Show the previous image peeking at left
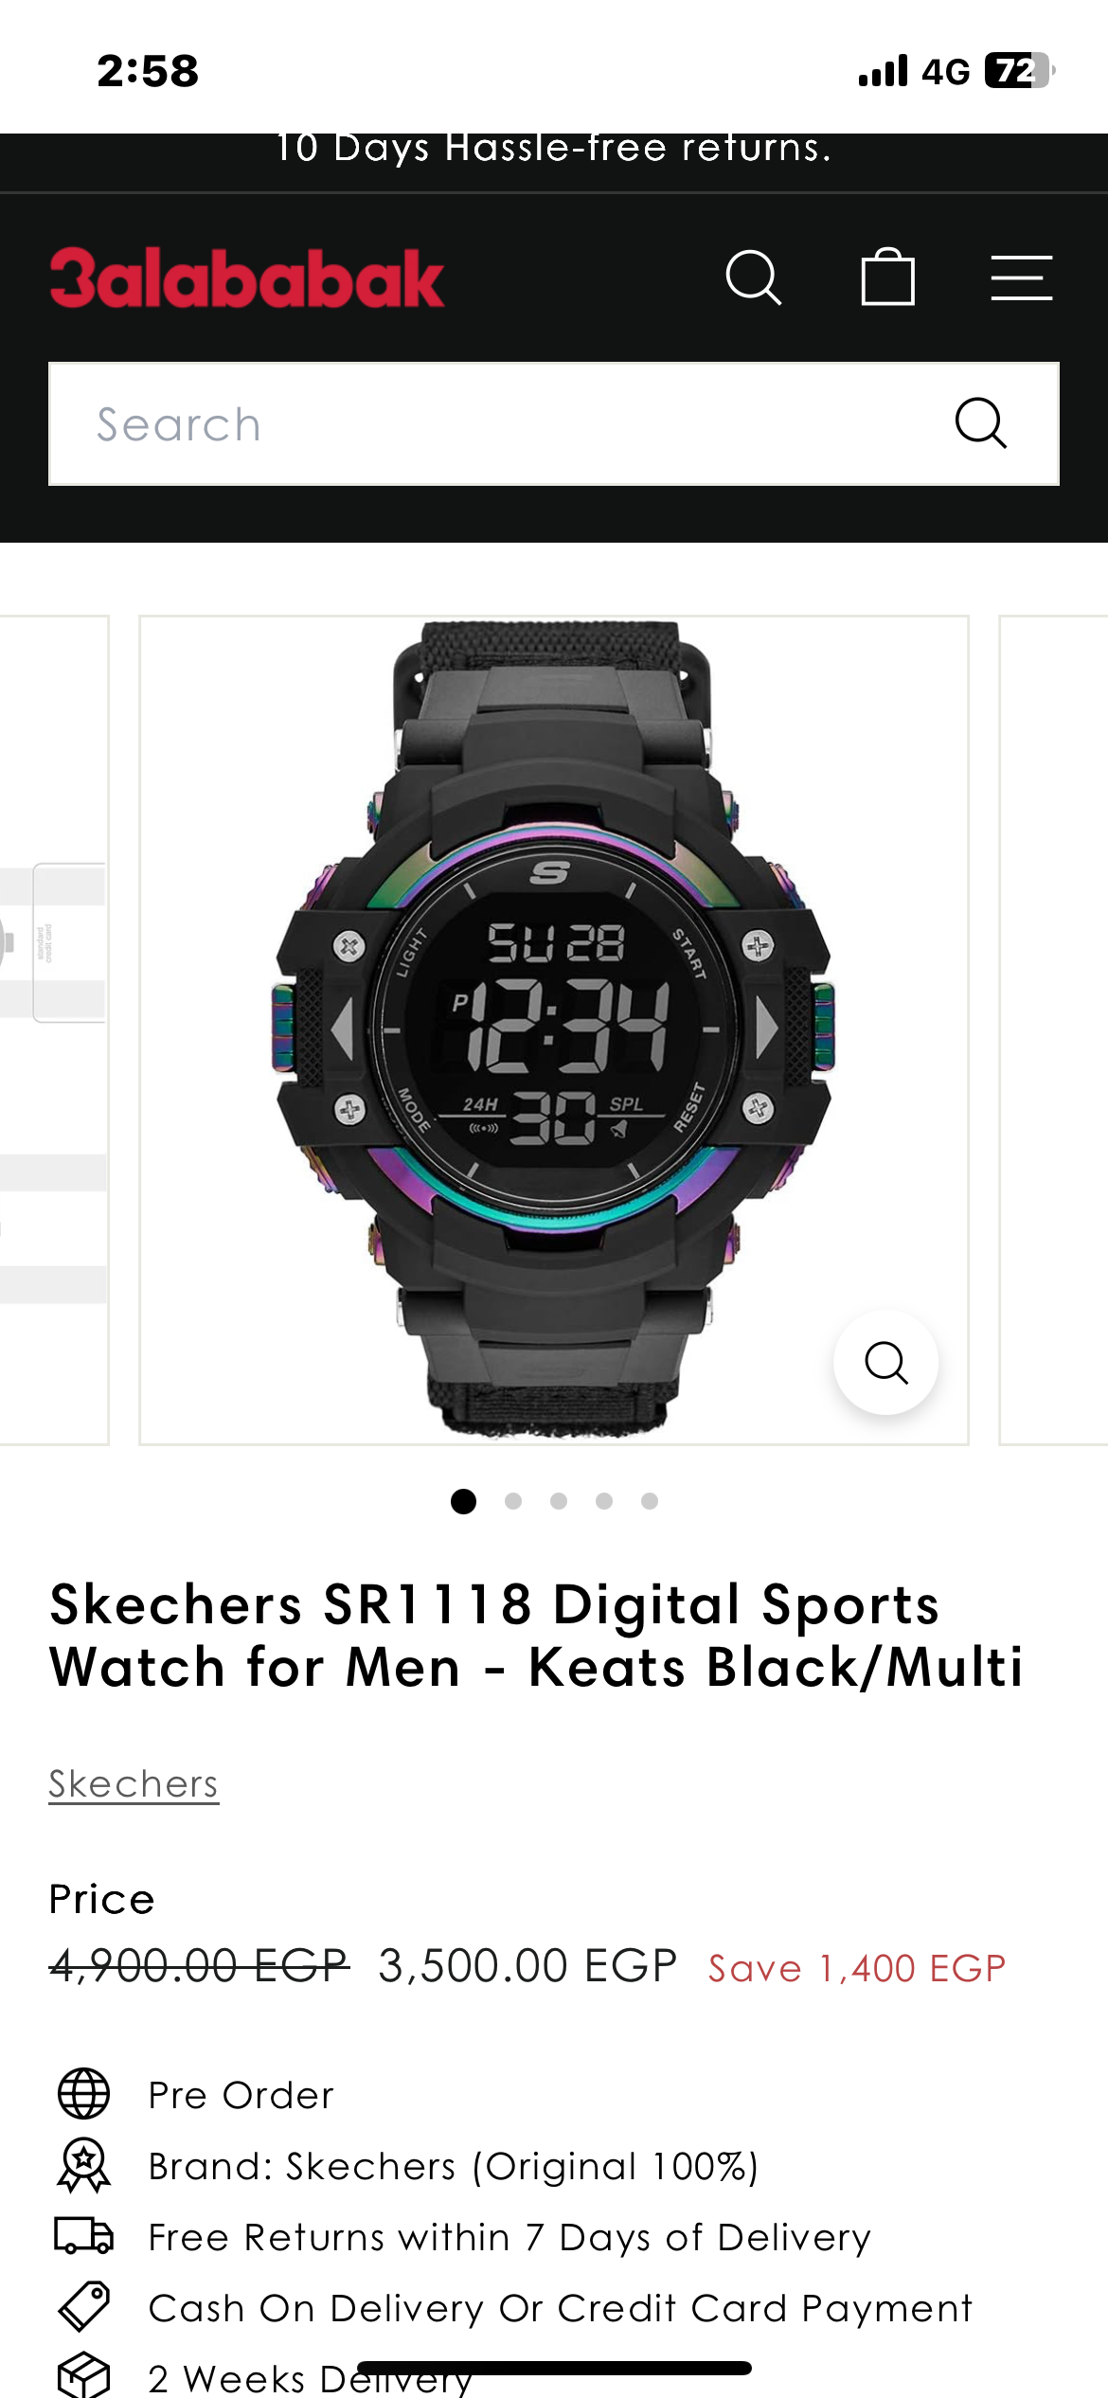1108x2398 pixels. click(54, 1030)
